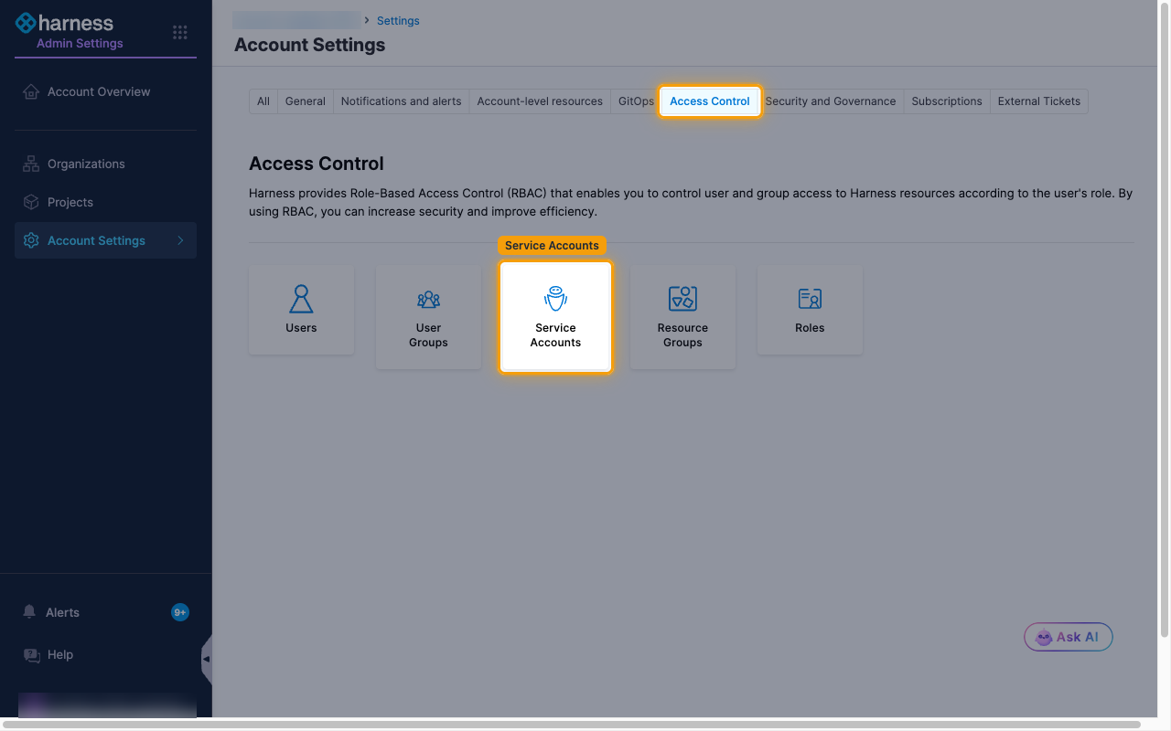Click the Alerts bell icon
Viewport: 1171px width, 731px height.
[30, 612]
